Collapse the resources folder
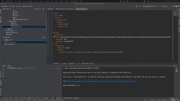 coord(8,21)
